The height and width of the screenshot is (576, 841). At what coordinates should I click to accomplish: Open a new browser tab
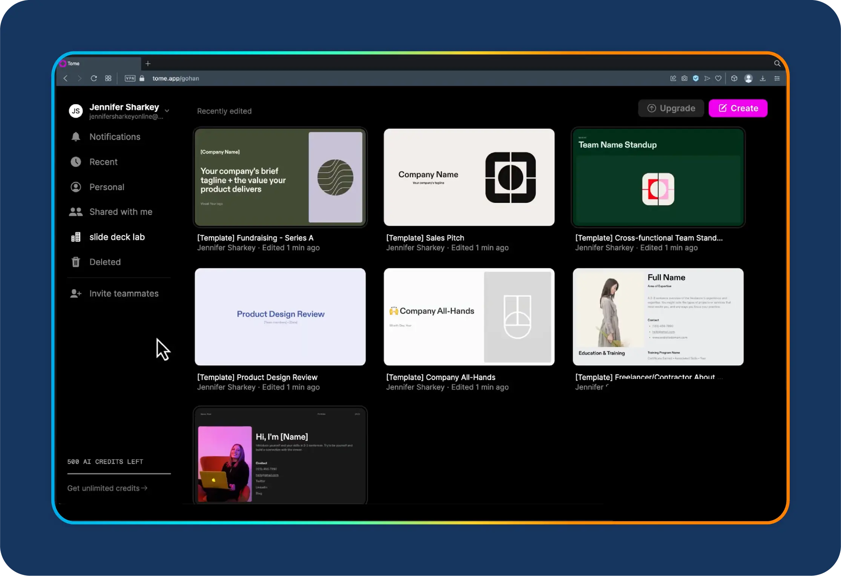click(x=148, y=63)
